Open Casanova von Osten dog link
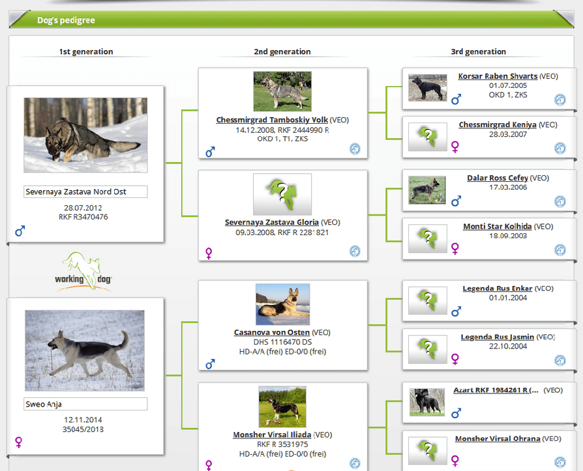 [272, 332]
